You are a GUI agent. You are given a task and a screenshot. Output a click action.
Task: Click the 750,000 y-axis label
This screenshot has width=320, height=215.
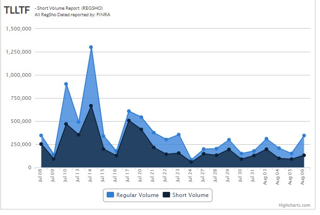[21, 98]
